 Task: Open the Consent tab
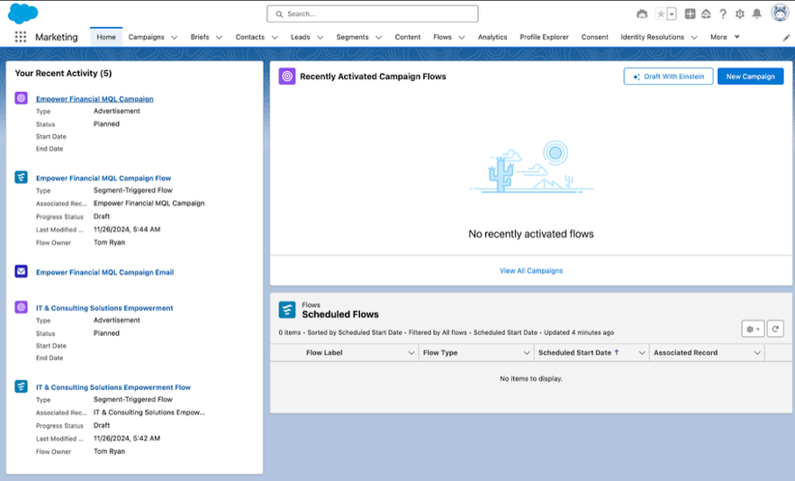tap(594, 37)
